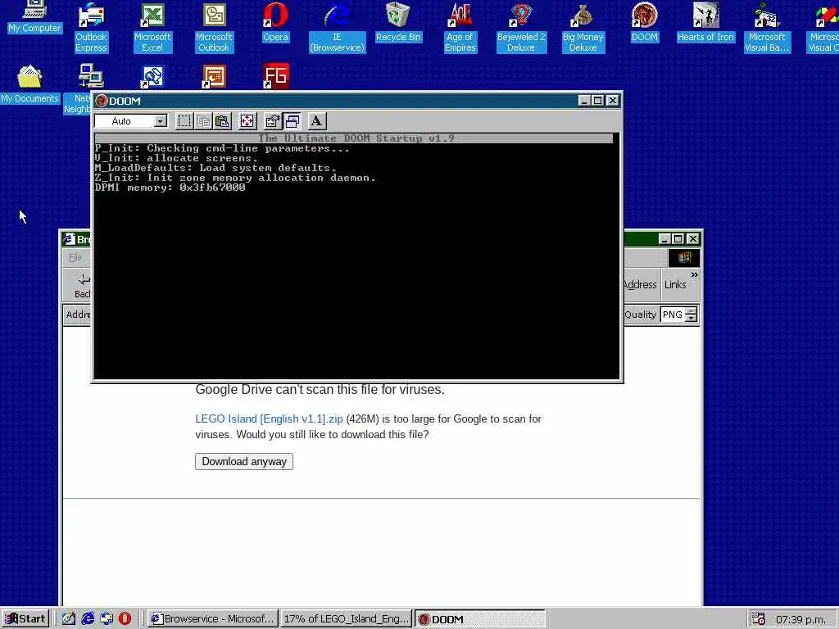Click the 07:39 p.m. clock
This screenshot has height=629, width=839.
[x=801, y=619]
